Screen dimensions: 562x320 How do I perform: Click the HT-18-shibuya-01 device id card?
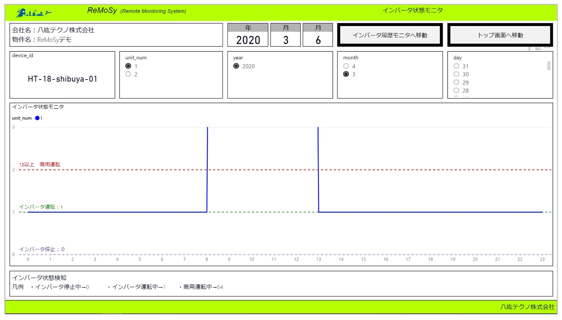tap(62, 75)
